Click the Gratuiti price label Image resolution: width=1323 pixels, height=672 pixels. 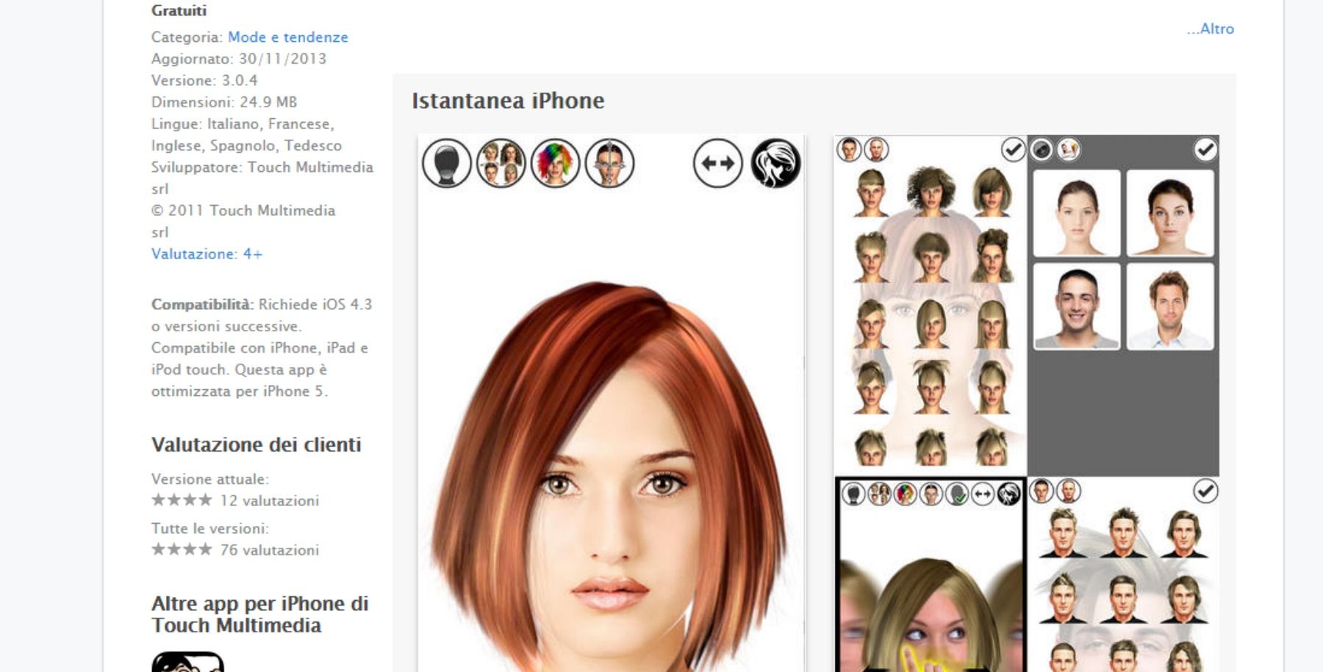coord(179,10)
